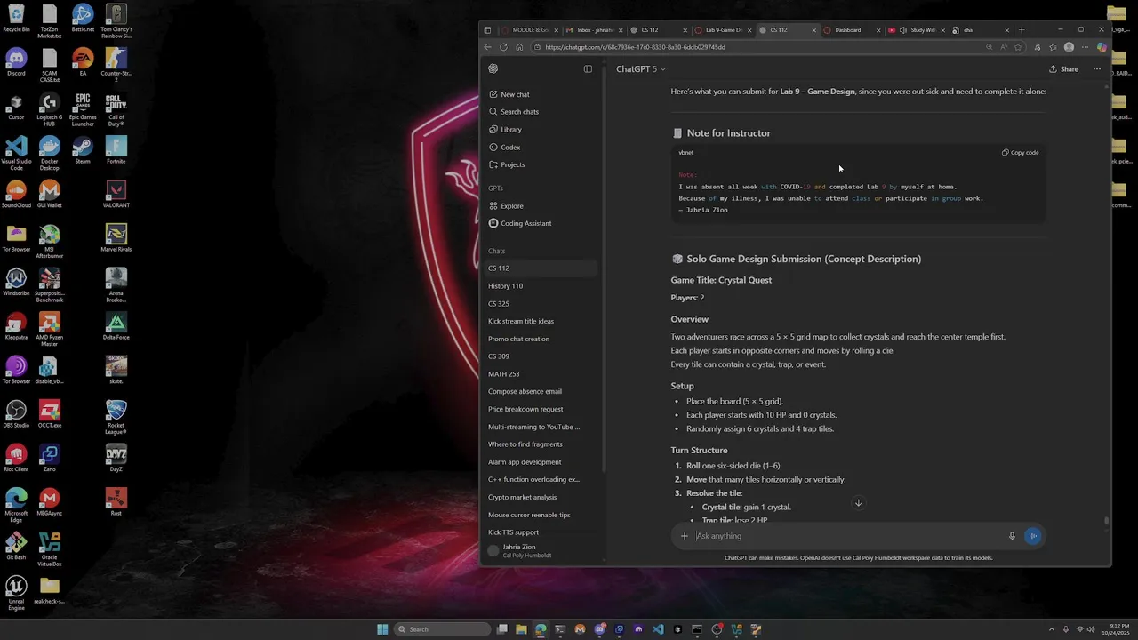Show hidden system tray icons
This screenshot has height=640, width=1138.
[x=1052, y=629]
